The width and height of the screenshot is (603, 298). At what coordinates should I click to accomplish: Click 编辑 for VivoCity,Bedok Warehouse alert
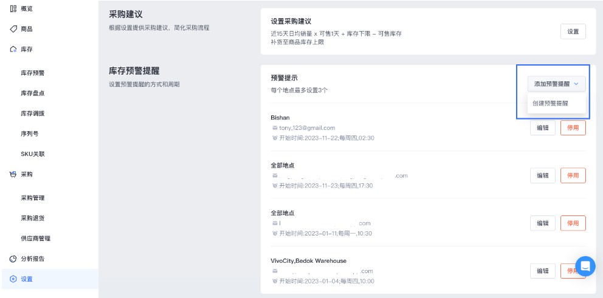543,271
